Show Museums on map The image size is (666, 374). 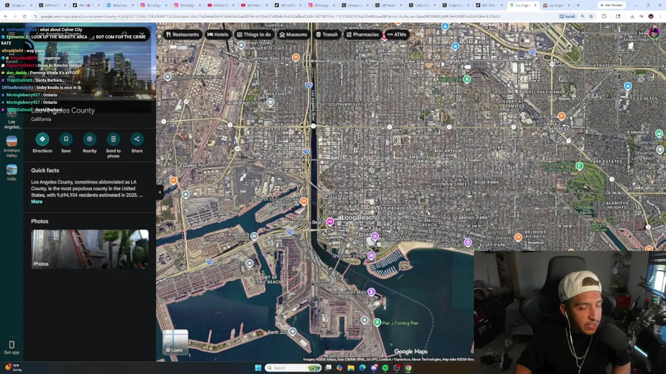click(x=293, y=34)
